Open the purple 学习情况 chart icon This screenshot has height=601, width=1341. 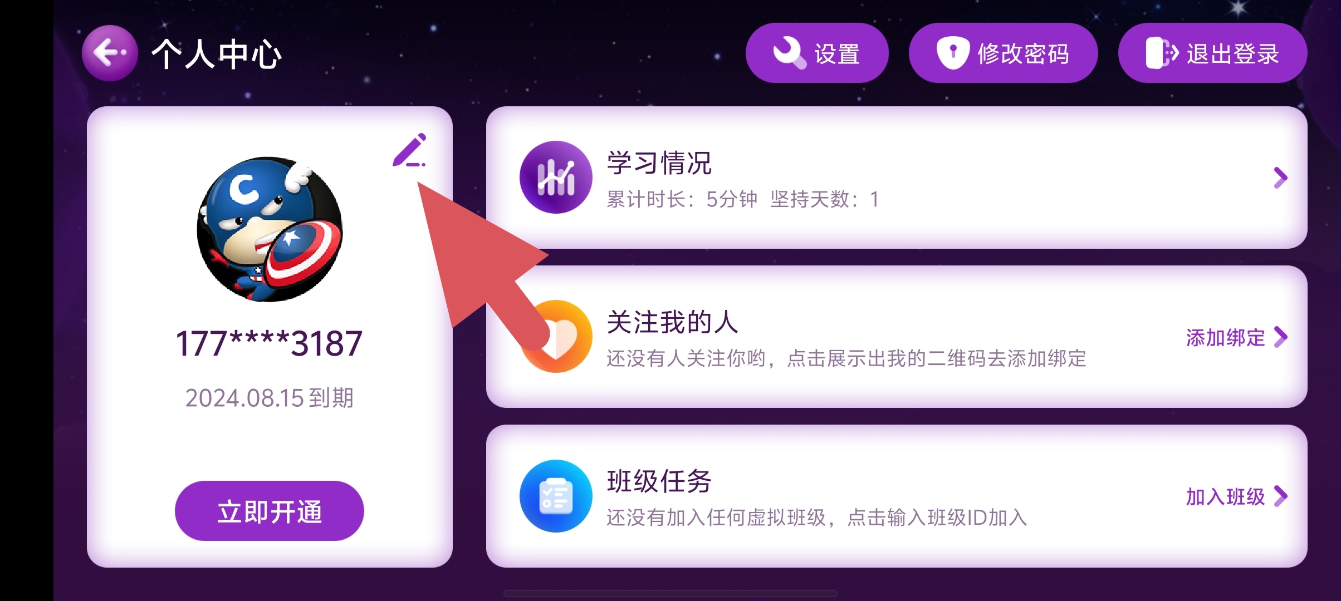555,178
